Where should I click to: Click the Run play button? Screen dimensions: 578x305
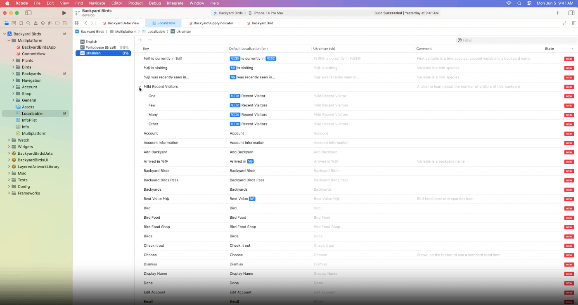click(64, 13)
